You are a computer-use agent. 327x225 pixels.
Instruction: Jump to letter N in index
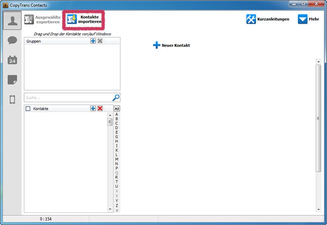(117, 164)
